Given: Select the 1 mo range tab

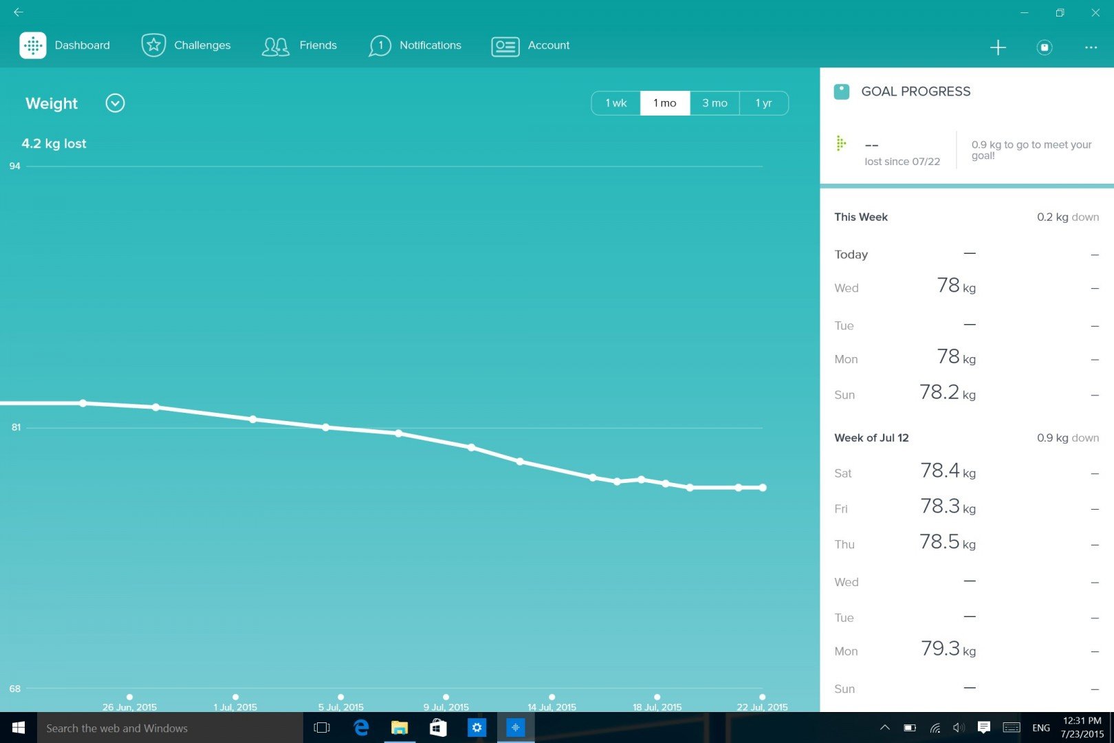Looking at the screenshot, I should 665,103.
